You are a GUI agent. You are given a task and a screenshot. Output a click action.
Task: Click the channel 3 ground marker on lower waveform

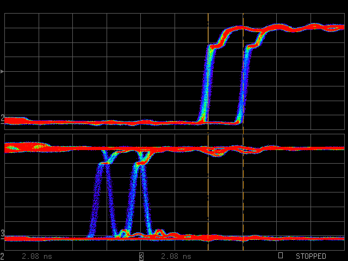[2, 235]
